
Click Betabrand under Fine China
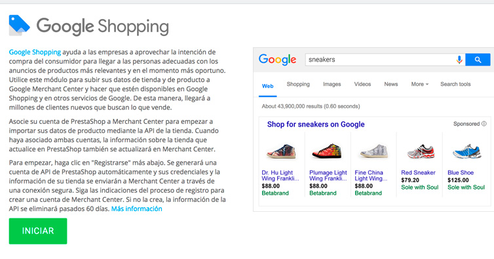point(368,193)
